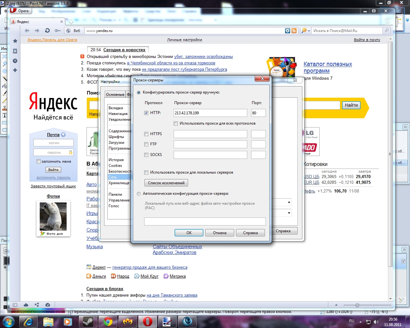Click the HTTP port field showing 80
Image resolution: width=410 pixels, height=328 pixels.
pyautogui.click(x=258, y=113)
